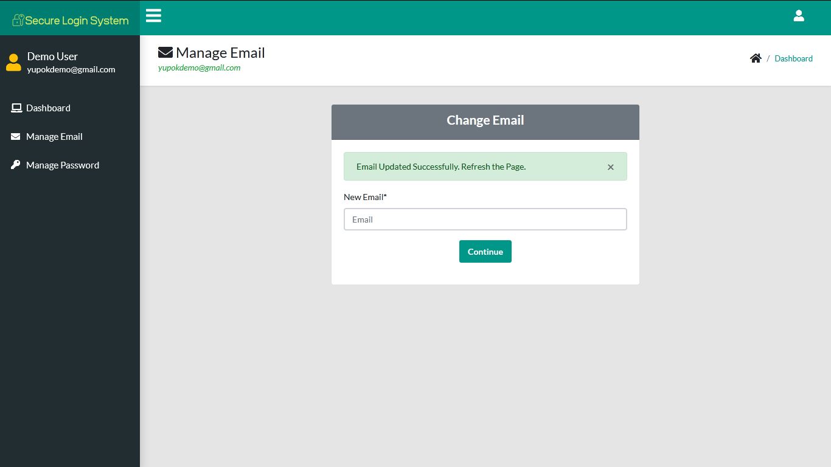Select the Dashboard computer icon in sidebar
The image size is (831, 467).
tap(15, 107)
